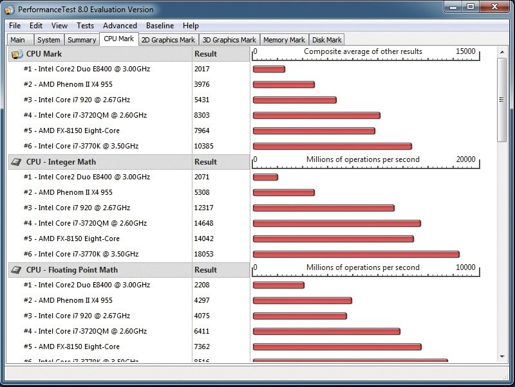Screen dimensions: 515x387
Task: Maximize the PerformanceTest window
Action: pyautogui.click(x=471, y=6)
